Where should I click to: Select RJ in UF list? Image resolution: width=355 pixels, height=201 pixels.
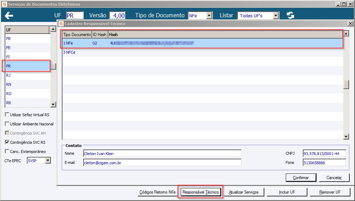[x=28, y=75]
